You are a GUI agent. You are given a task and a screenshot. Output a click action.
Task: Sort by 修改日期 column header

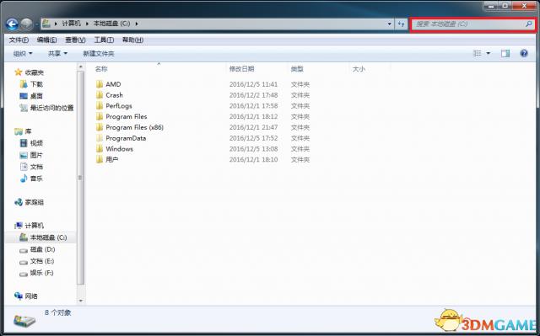click(x=242, y=69)
